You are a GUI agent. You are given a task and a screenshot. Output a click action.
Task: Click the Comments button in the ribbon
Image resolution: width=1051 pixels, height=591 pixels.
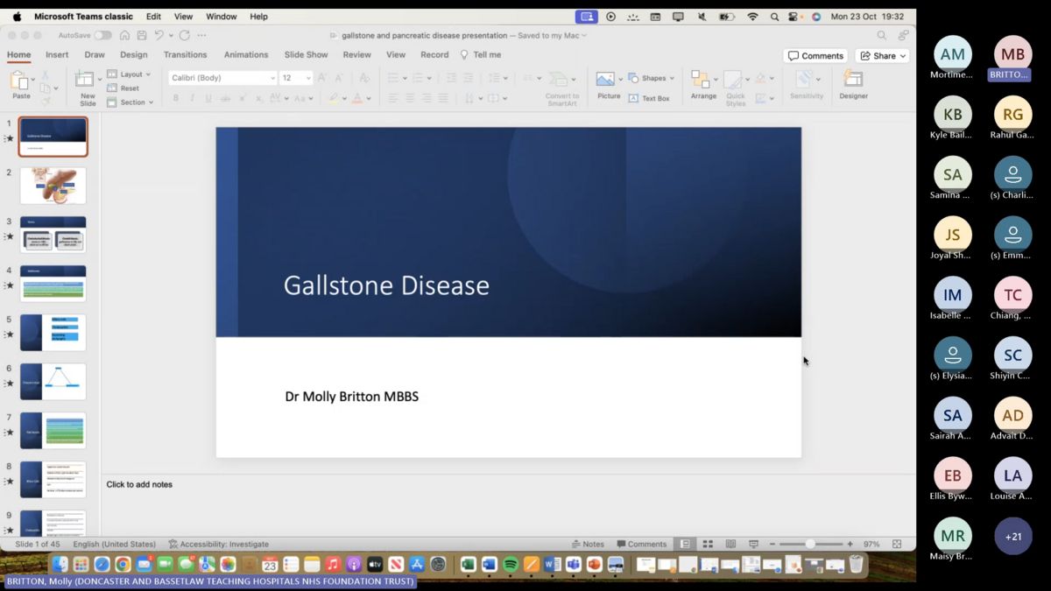[815, 55]
